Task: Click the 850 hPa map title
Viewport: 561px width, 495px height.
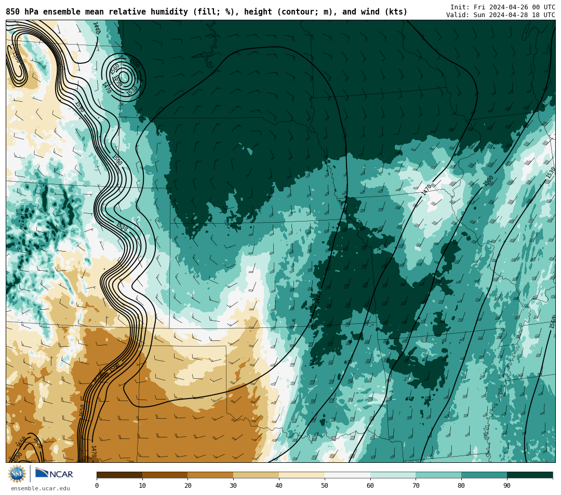Action: (x=206, y=12)
